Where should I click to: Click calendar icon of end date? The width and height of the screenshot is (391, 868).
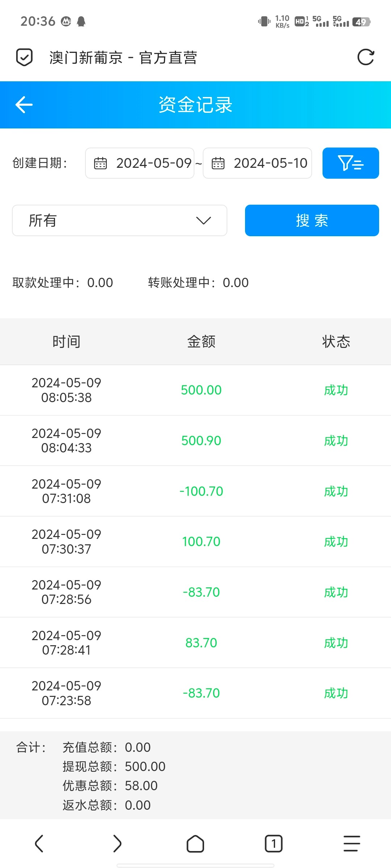pos(218,163)
